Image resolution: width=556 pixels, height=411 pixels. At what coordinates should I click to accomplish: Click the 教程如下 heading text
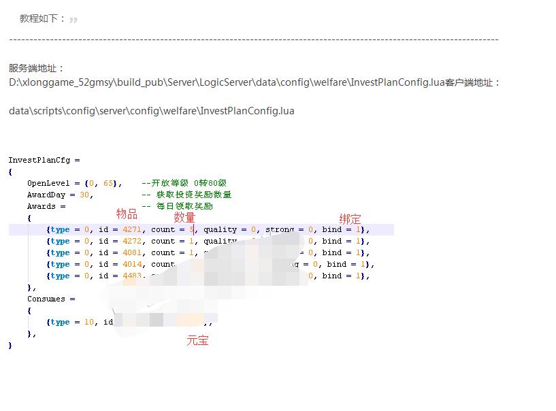pos(43,18)
